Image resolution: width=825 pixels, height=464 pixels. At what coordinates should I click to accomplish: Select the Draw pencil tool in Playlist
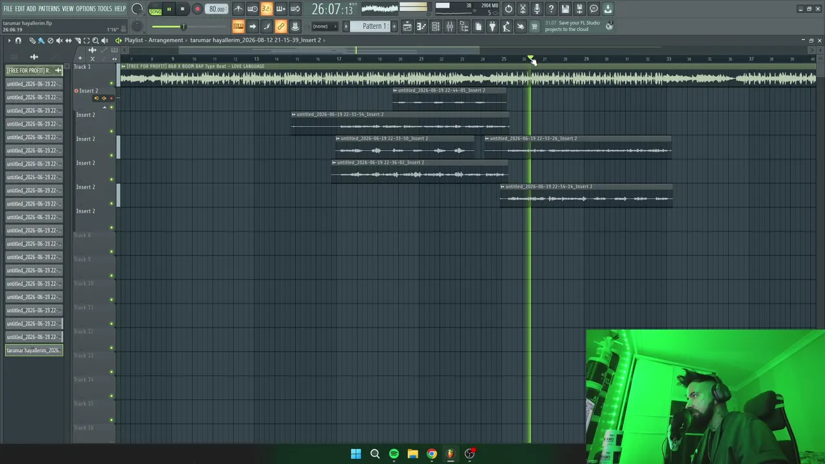32,41
